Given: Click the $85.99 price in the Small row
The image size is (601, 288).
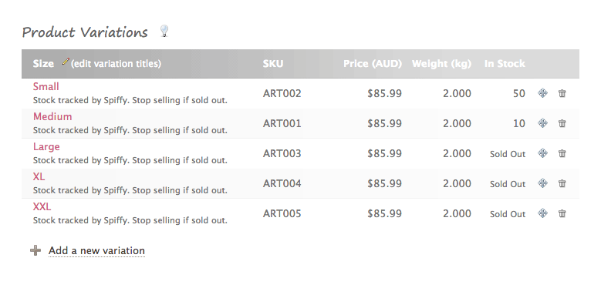Looking at the screenshot, I should point(384,93).
